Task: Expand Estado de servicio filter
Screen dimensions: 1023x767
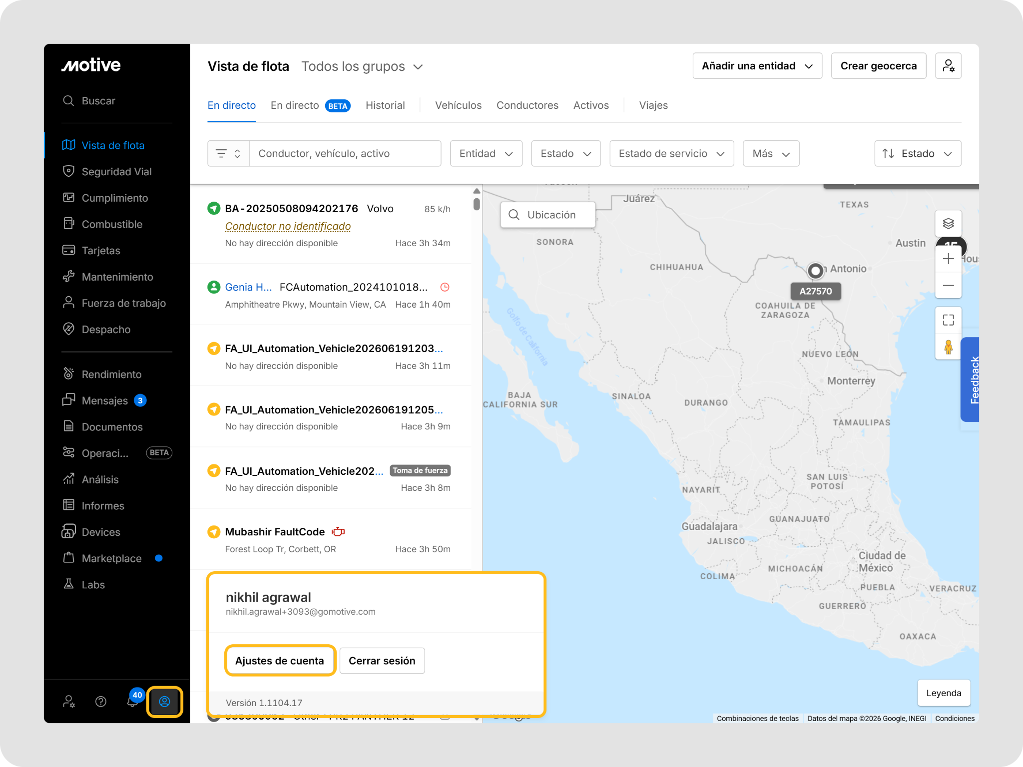Action: 672,153
